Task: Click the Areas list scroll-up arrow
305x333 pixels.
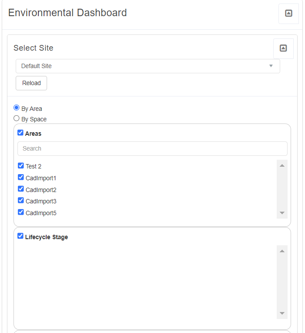Action: [x=282, y=165]
